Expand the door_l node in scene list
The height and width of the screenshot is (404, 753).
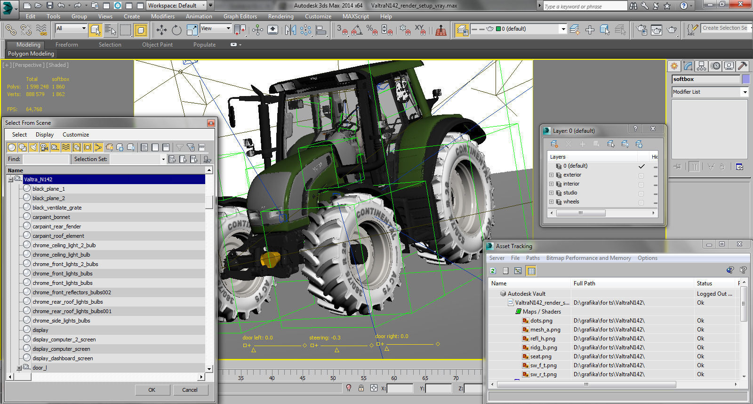(x=19, y=368)
